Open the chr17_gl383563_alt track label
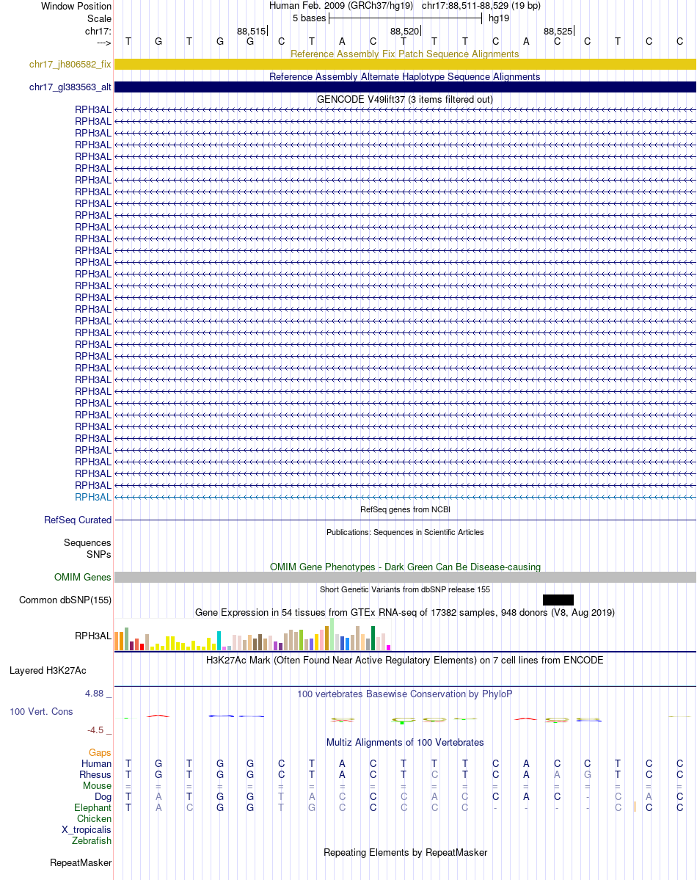The image size is (697, 880). (x=70, y=87)
